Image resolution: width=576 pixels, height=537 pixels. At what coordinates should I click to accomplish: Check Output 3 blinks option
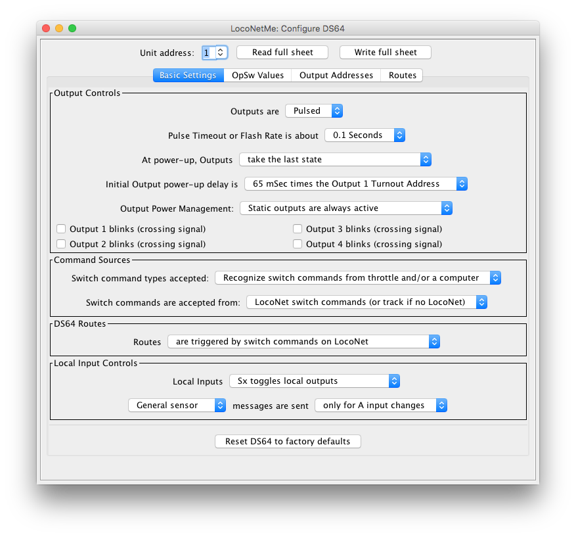pyautogui.click(x=298, y=229)
